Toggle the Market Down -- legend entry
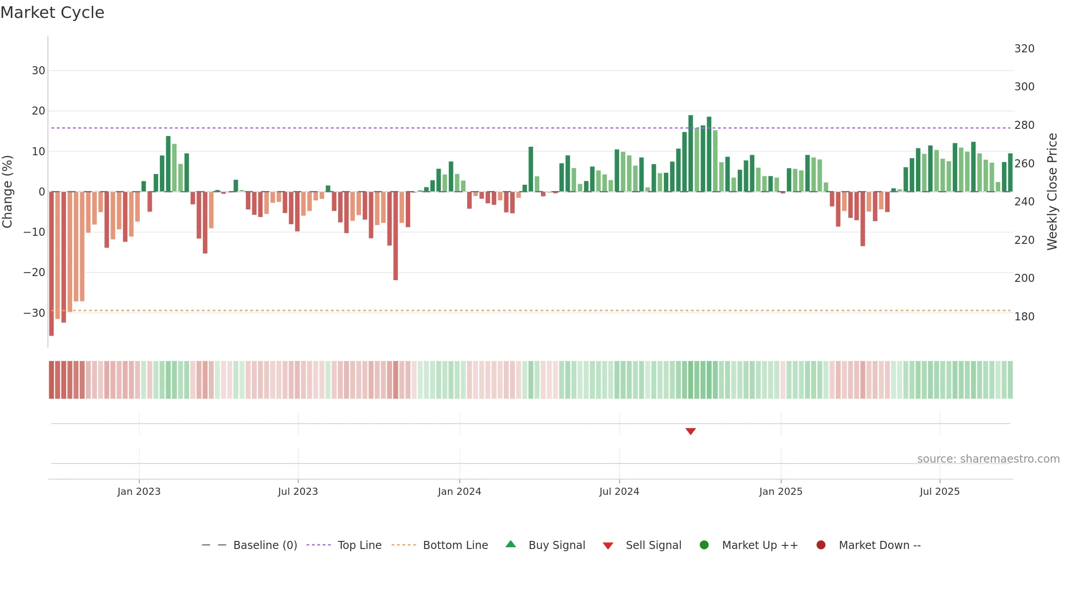 (x=869, y=545)
